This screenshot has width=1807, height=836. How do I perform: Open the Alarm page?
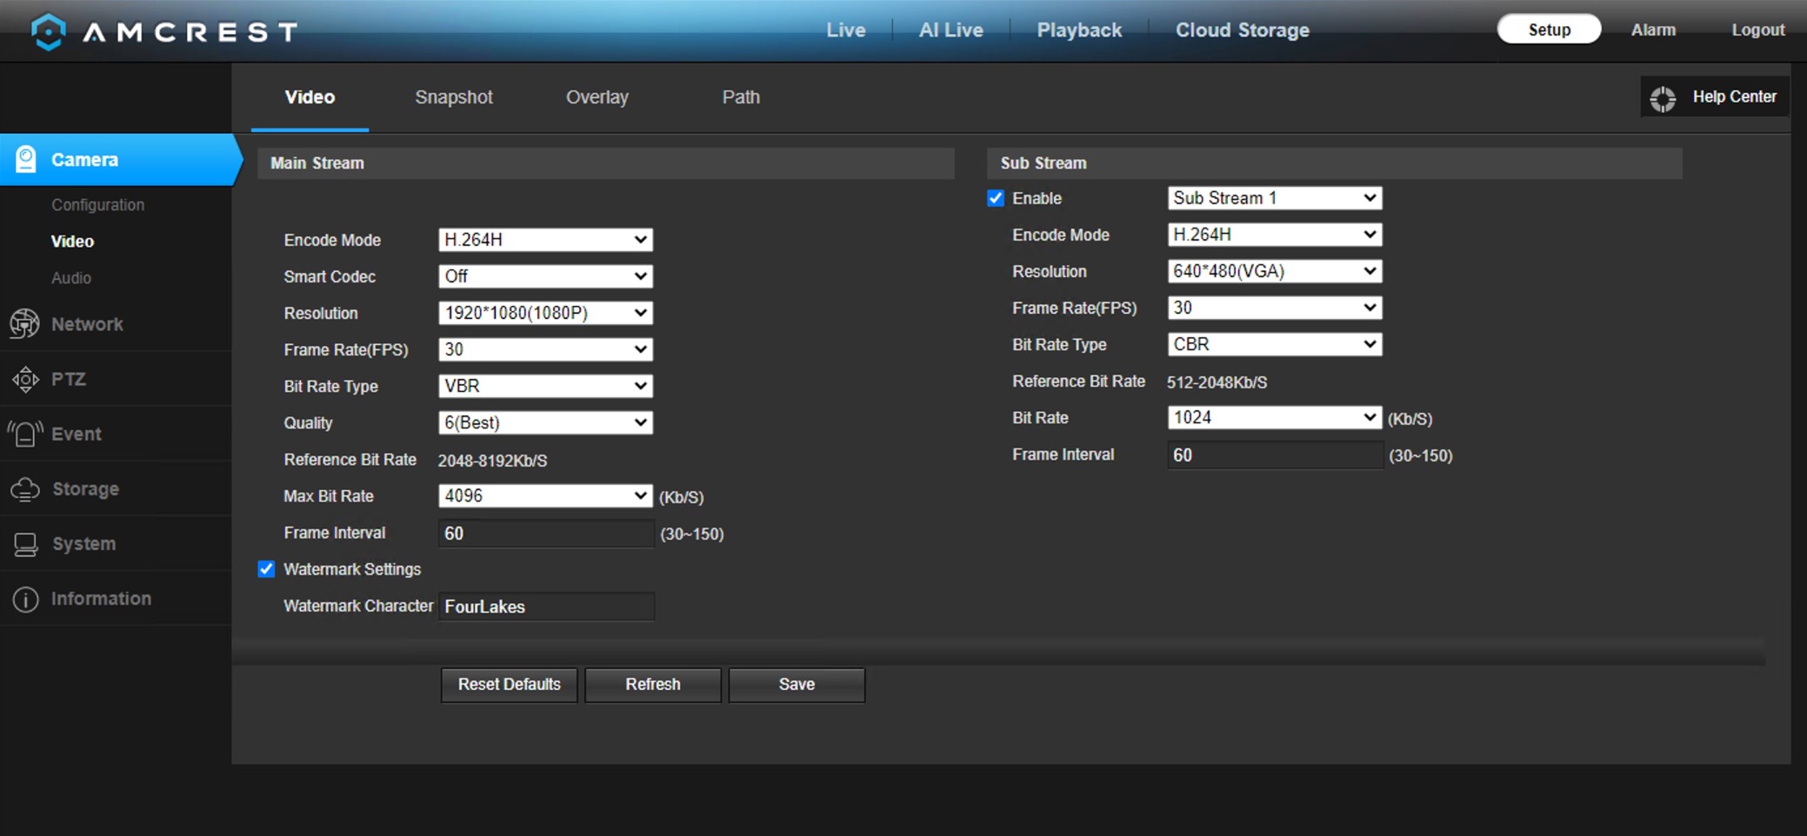tap(1653, 30)
